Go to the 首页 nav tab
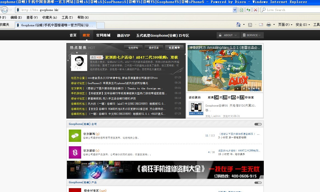The width and height of the screenshot is (320, 192). [73, 35]
